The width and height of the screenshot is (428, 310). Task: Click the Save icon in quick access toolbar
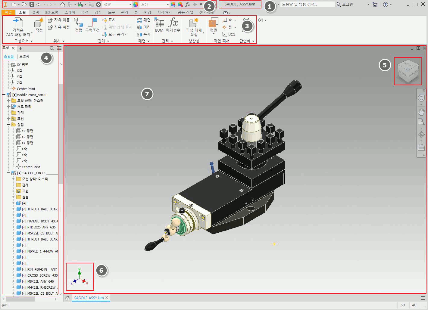click(31, 5)
